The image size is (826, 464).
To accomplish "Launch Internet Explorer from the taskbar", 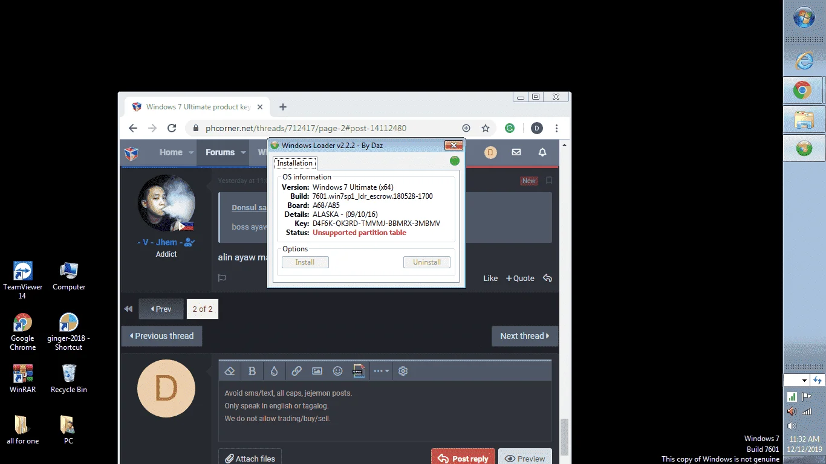I will (x=804, y=60).
